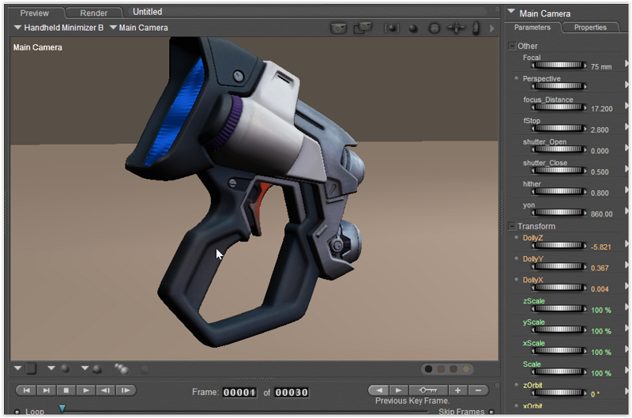This screenshot has width=632, height=418.
Task: Click the add key frame plus button
Action: 458,390
